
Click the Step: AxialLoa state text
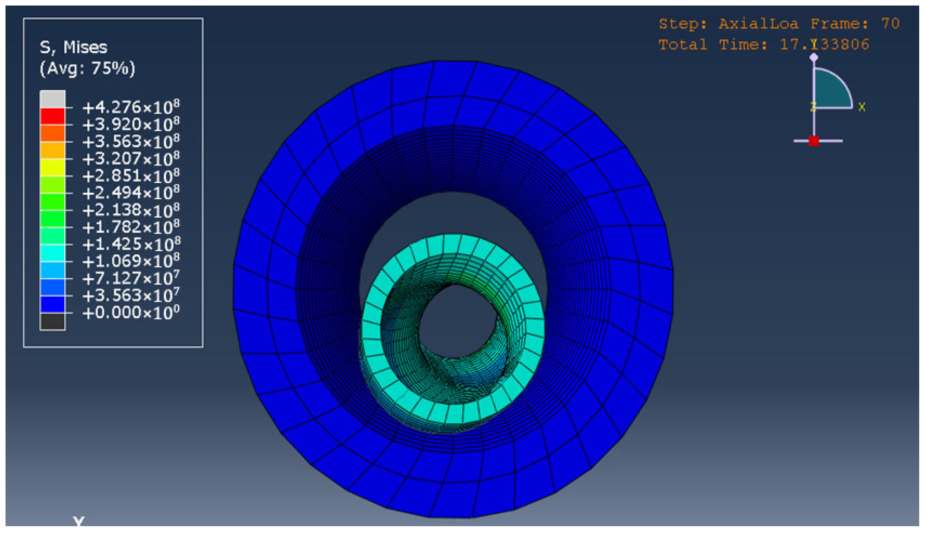[728, 24]
